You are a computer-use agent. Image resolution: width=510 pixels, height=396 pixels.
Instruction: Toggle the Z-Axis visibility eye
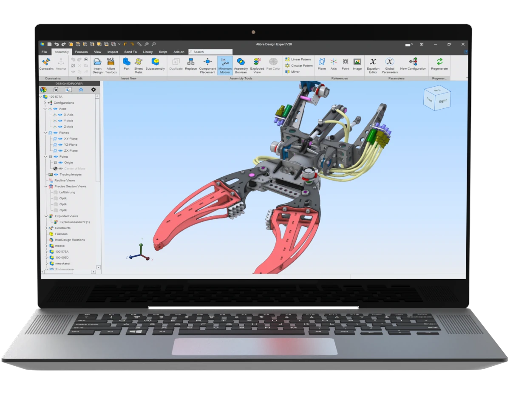(x=60, y=127)
